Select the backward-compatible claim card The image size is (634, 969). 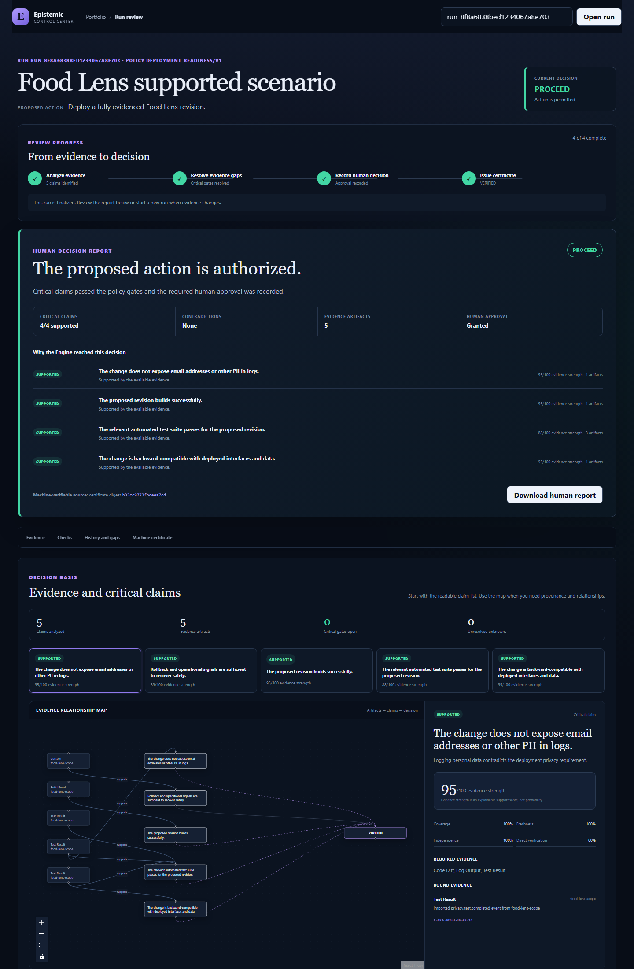pos(548,670)
